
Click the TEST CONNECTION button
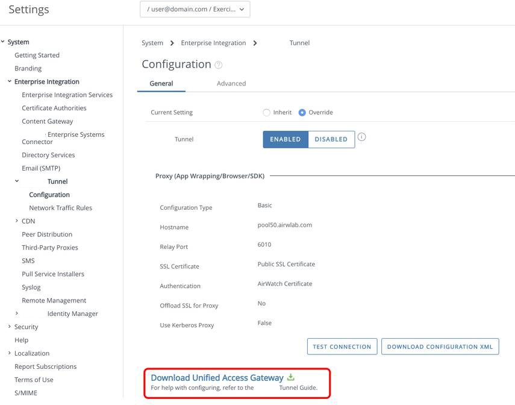pyautogui.click(x=342, y=347)
